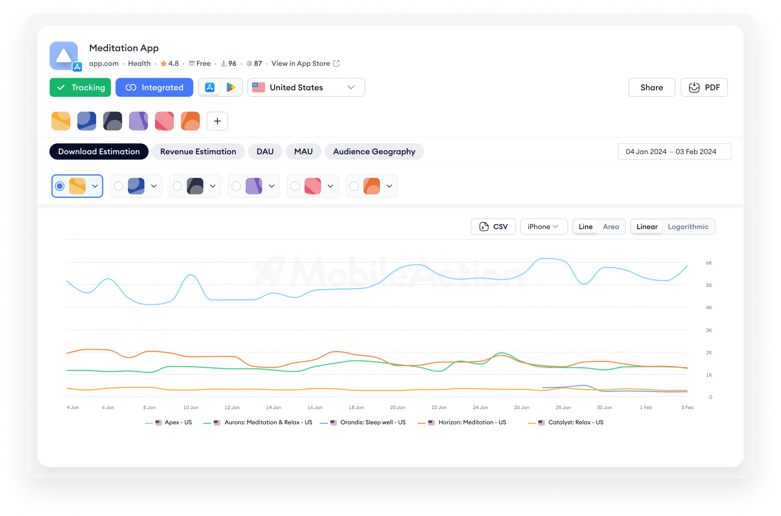The image size is (781, 516).
Task: Click the date range field
Action: 674,151
